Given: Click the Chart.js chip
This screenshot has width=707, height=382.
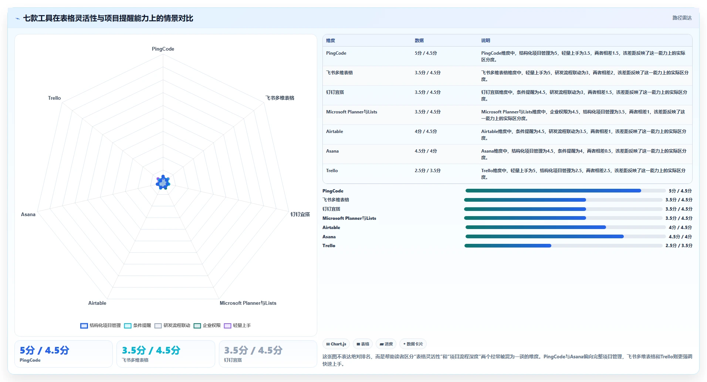Looking at the screenshot, I should coord(336,344).
